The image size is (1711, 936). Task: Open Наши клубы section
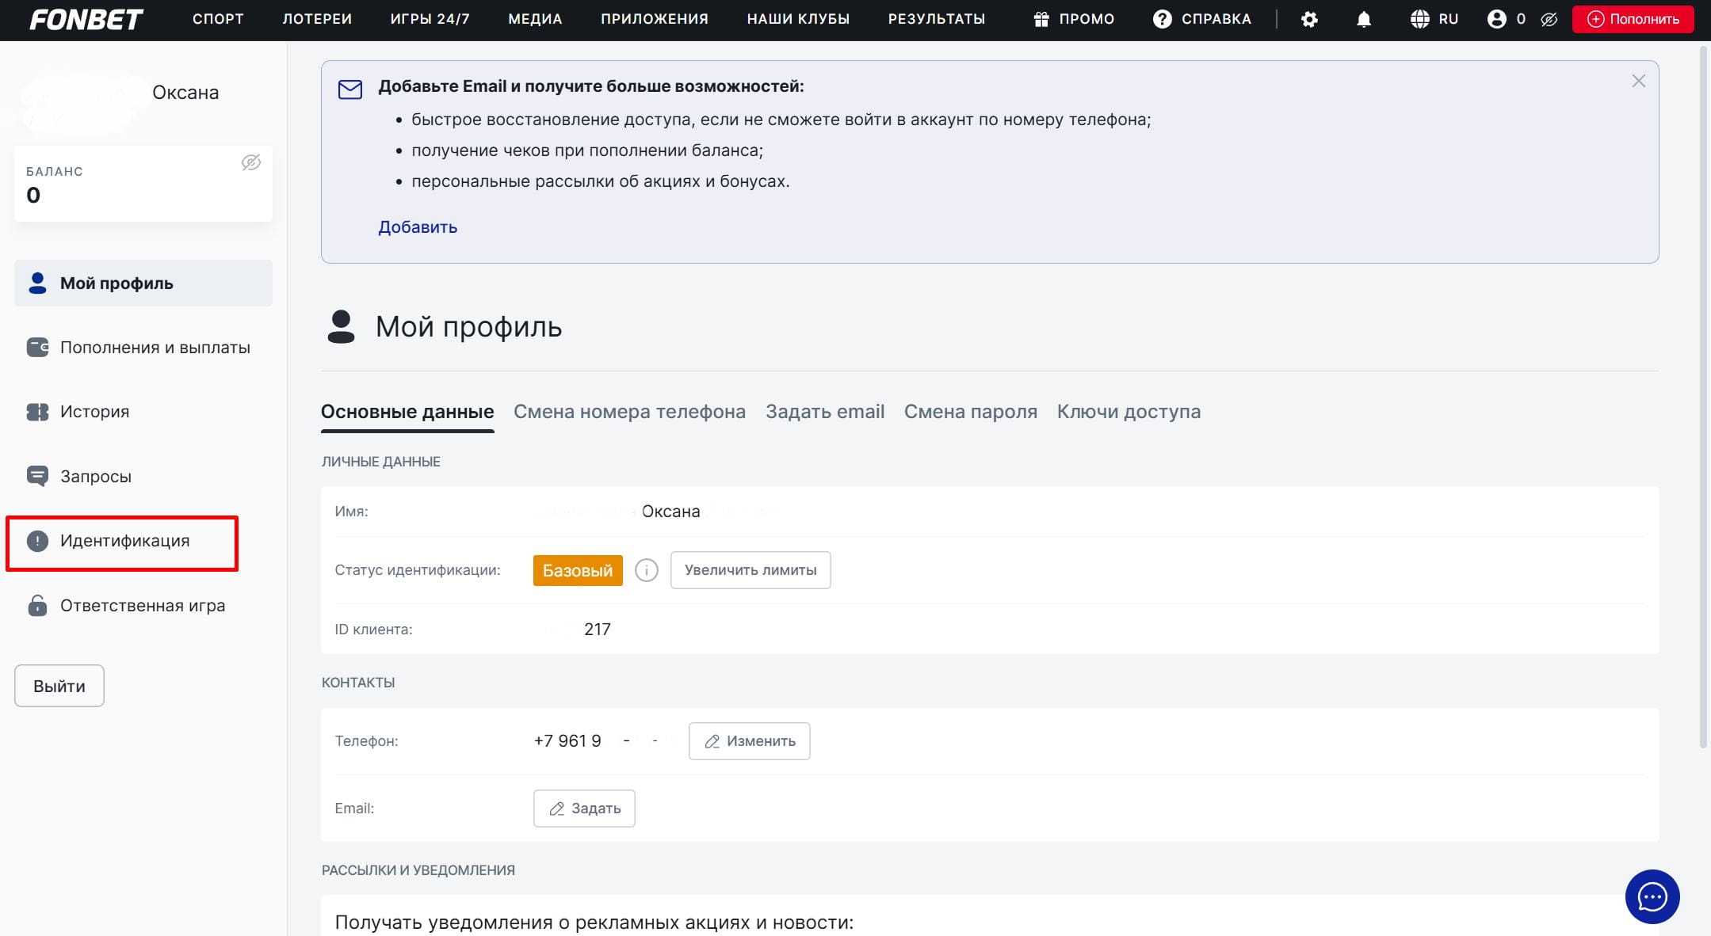(x=798, y=19)
